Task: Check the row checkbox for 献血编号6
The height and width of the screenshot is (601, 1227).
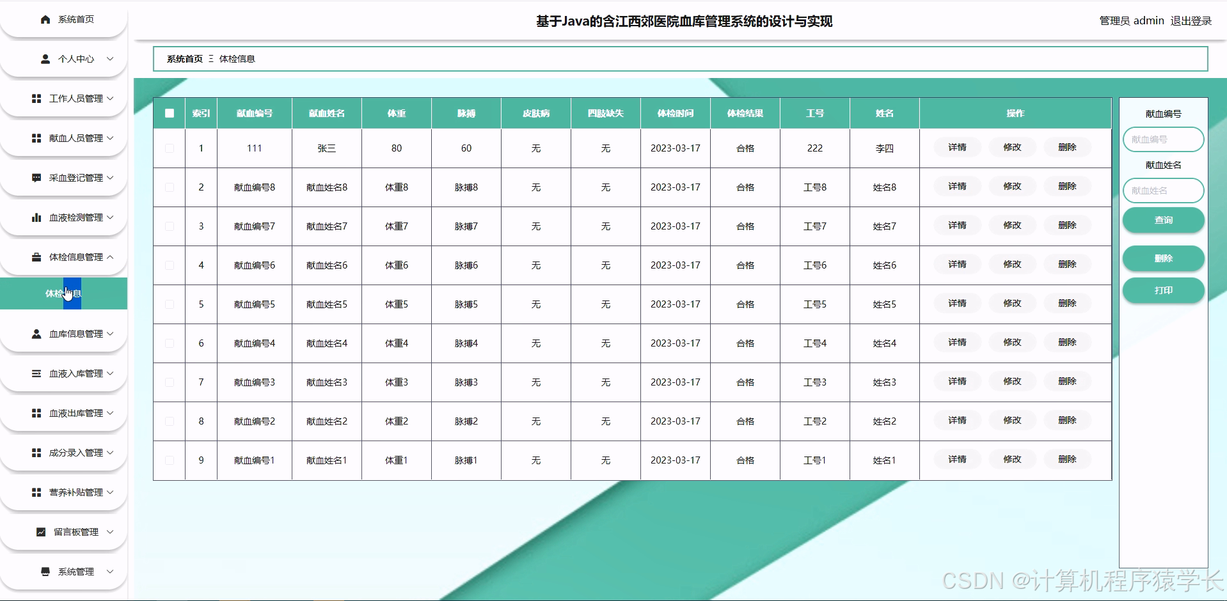Action: click(170, 265)
